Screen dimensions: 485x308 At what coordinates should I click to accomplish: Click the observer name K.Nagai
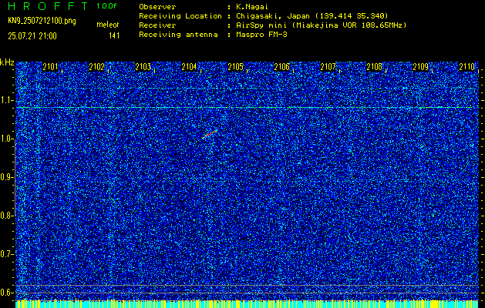(252, 7)
